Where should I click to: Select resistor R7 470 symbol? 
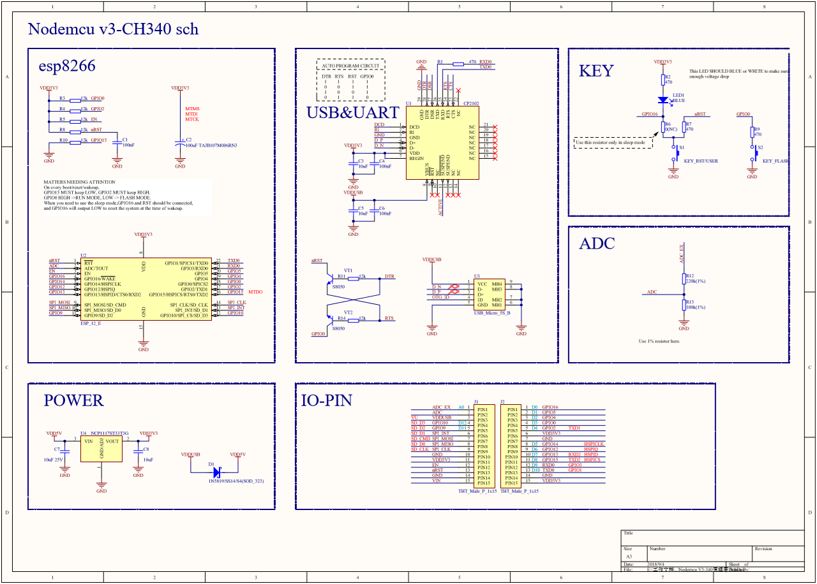(x=684, y=126)
